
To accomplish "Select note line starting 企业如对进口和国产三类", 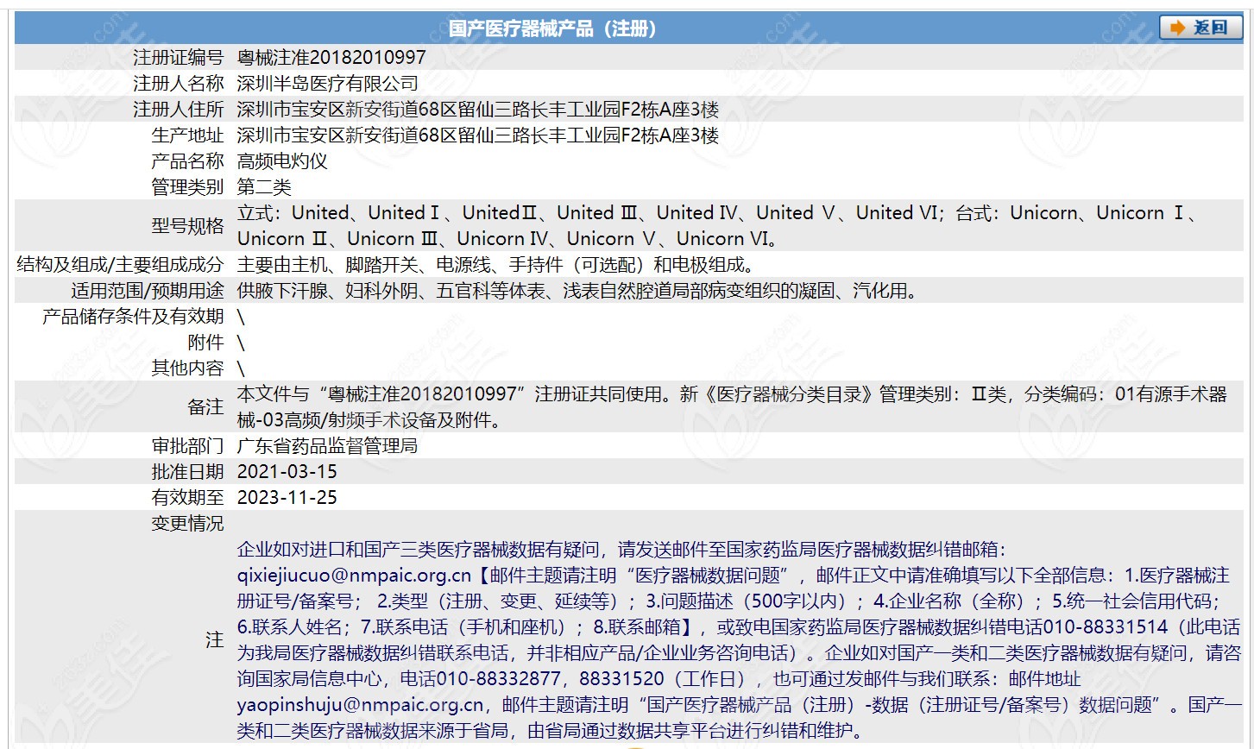I will tap(621, 549).
